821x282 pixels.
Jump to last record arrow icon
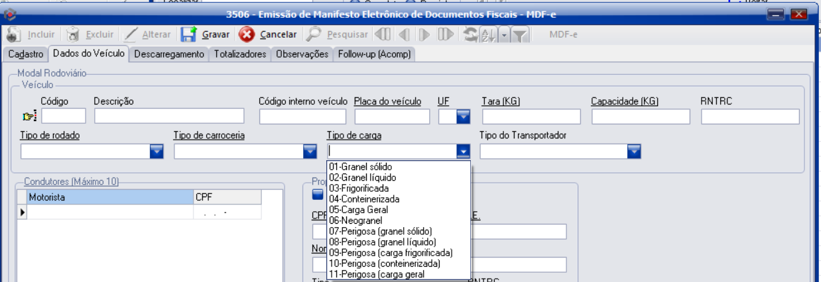tap(446, 34)
